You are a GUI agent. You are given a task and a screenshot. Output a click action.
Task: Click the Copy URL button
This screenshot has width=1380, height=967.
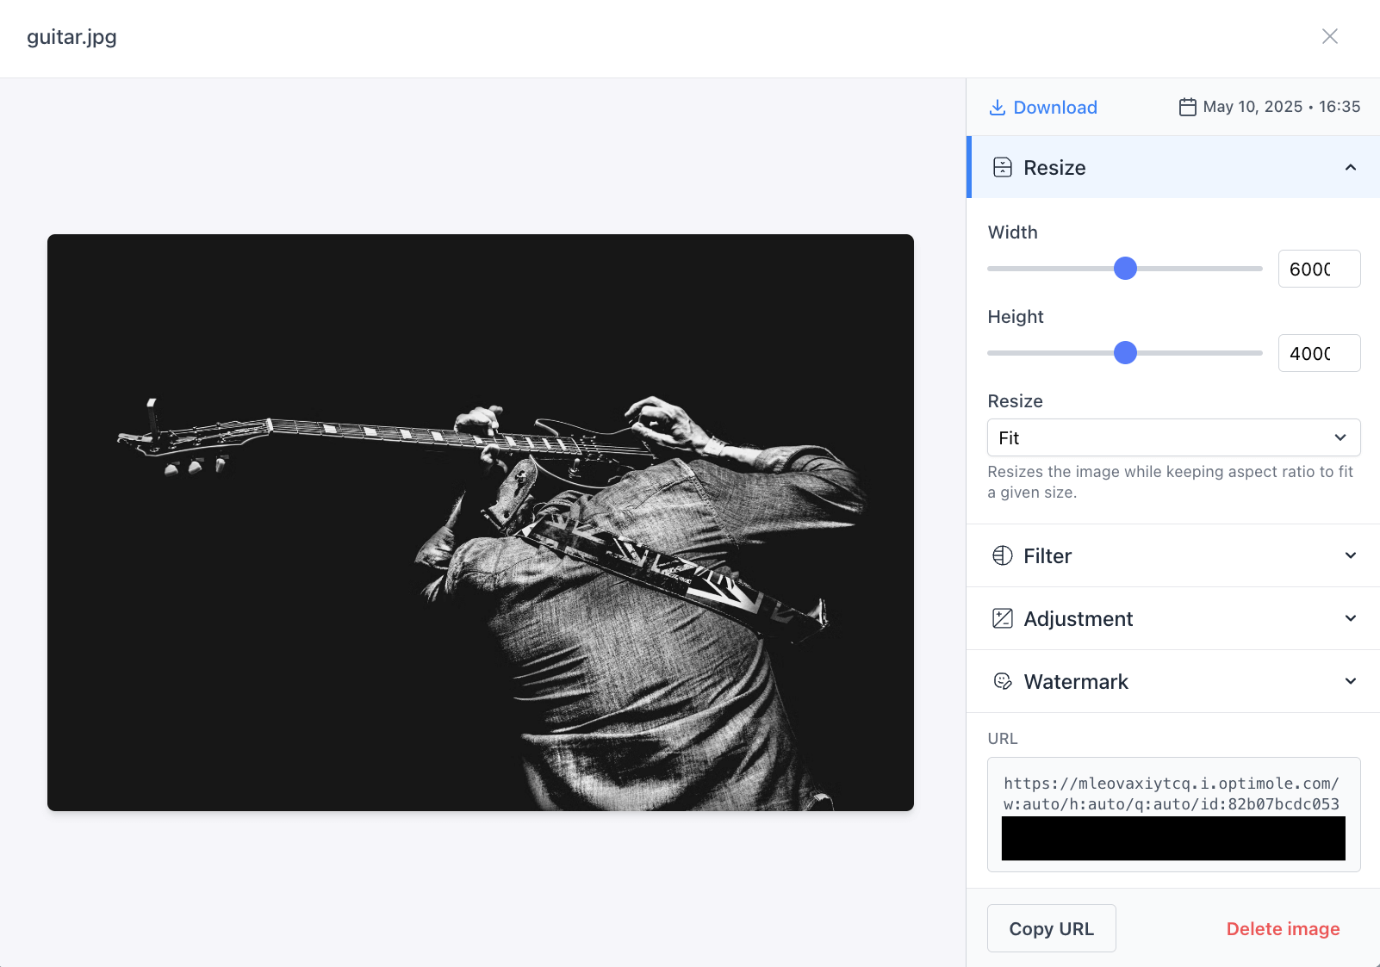tap(1052, 928)
